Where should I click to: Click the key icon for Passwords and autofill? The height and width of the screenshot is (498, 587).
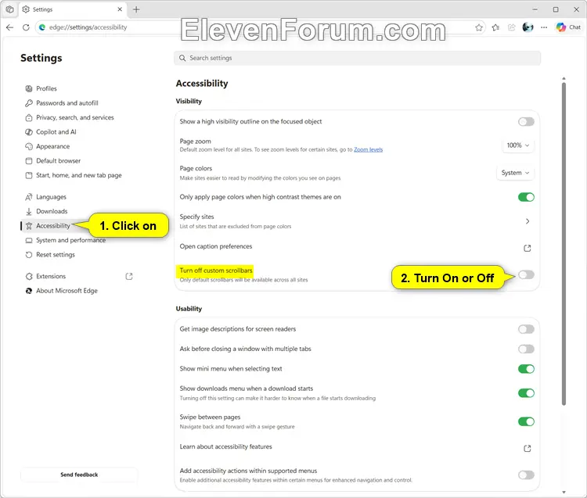[29, 103]
